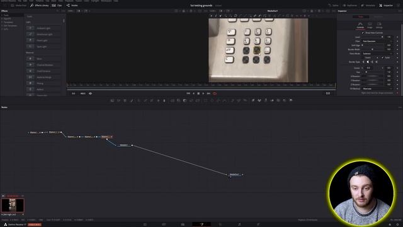This screenshot has height=227, width=403.
Task: Open the Nodes panel options menu
Action: tap(400, 107)
